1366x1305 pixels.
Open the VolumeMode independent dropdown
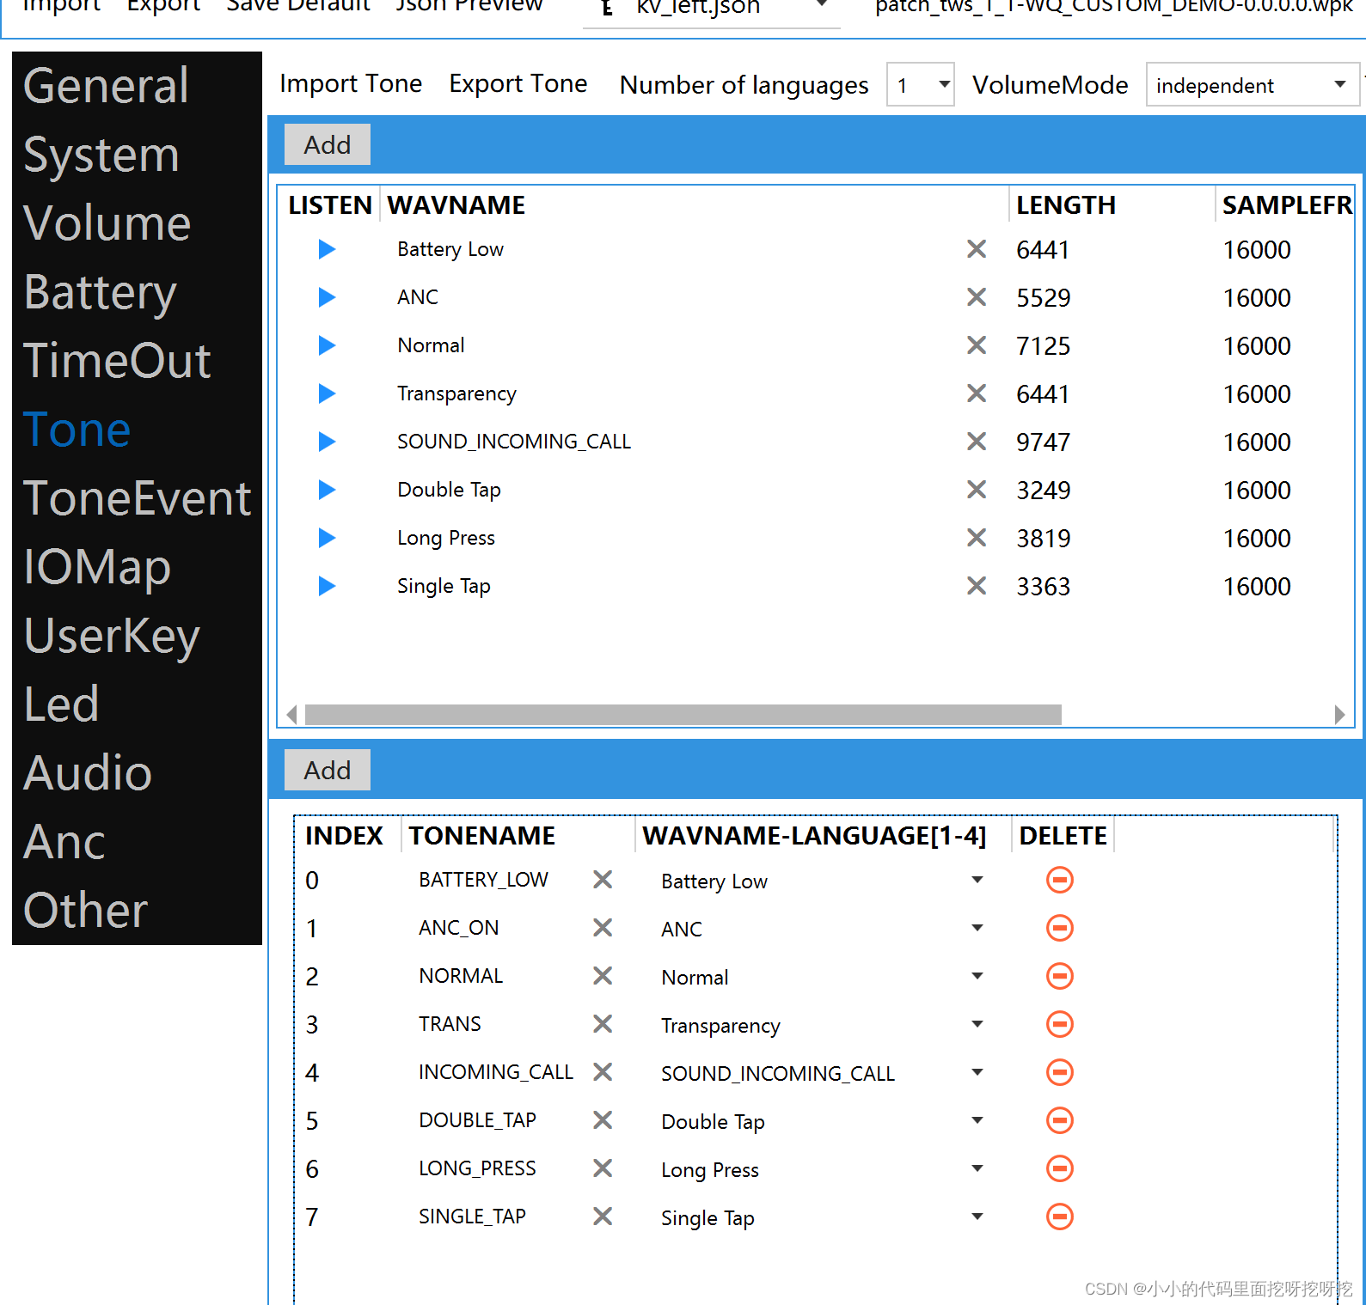pyautogui.click(x=1253, y=84)
